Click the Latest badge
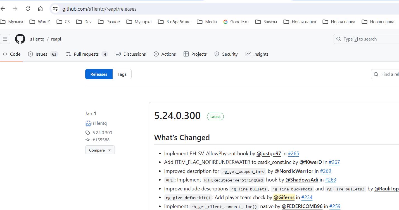 [215, 117]
